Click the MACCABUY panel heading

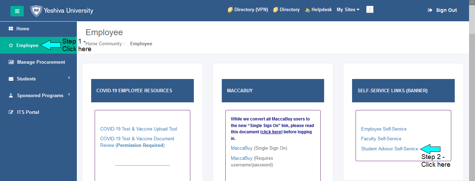273,90
